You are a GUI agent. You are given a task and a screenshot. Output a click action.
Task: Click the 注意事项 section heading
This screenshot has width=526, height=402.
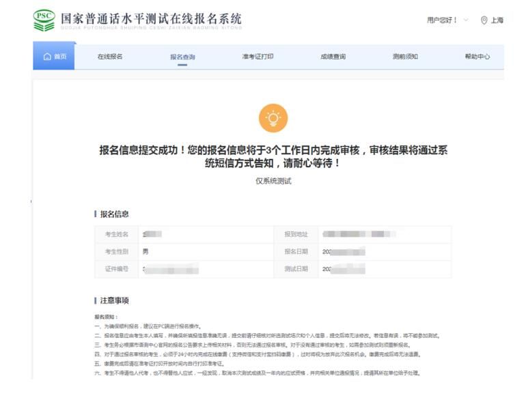click(x=114, y=300)
